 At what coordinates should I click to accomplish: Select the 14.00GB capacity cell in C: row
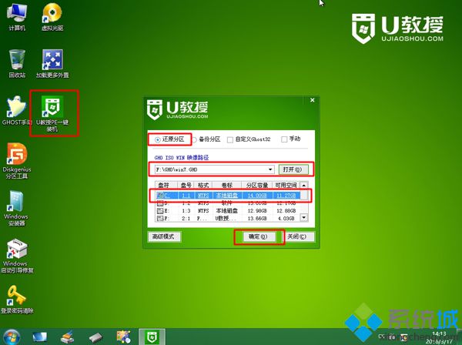coord(257,196)
